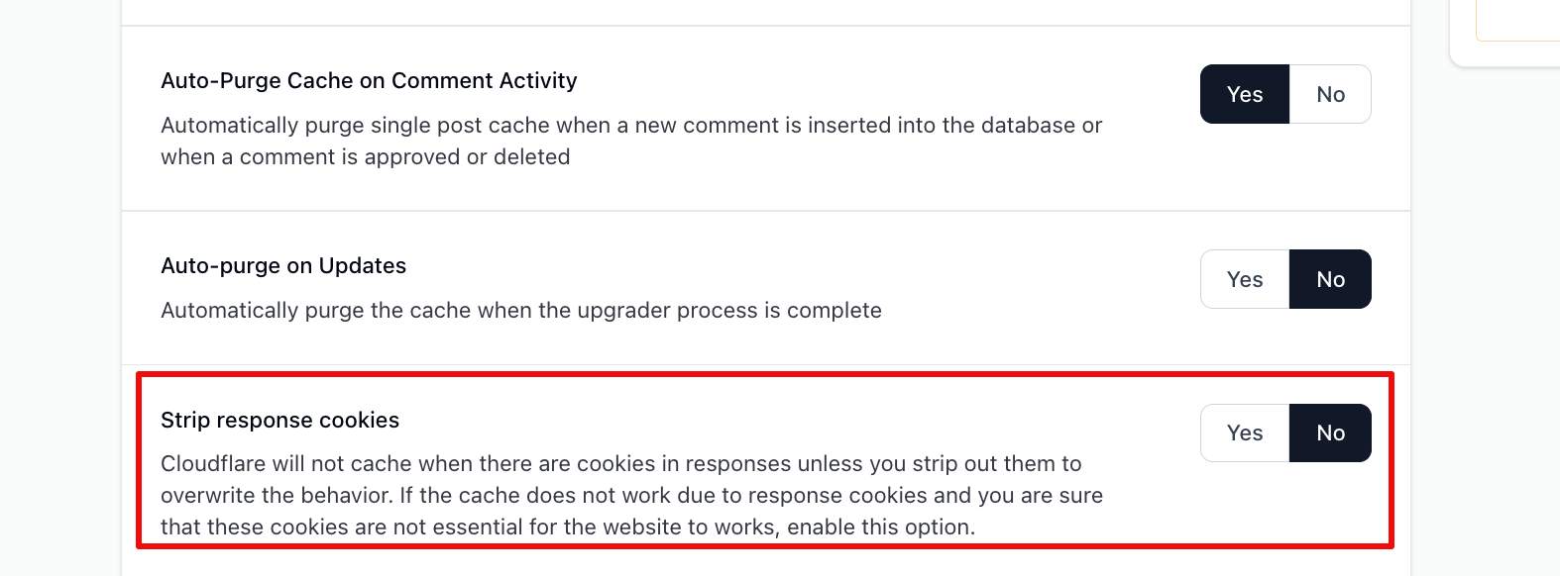1560x576 pixels.
Task: Enable Auto-Purge Cache on Comment Activity with Yes
Action: 1244,95
